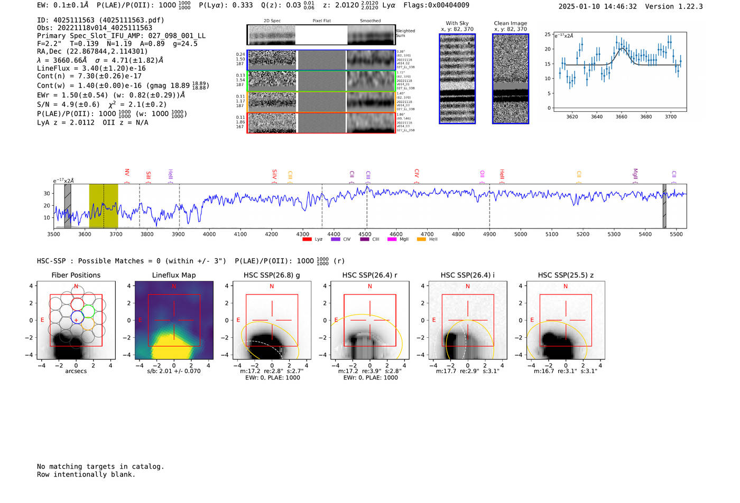Open the HSC SSP(26.8) g image
740x503 pixels.
[x=272, y=320]
